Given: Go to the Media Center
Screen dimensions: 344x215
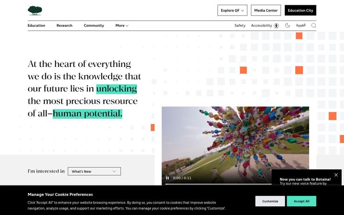Looking at the screenshot, I should (266, 11).
